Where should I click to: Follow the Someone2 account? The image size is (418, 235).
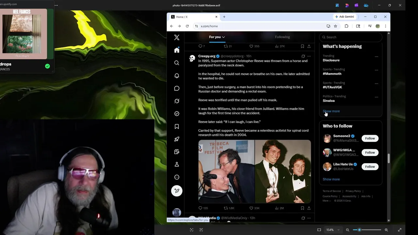[x=370, y=138]
